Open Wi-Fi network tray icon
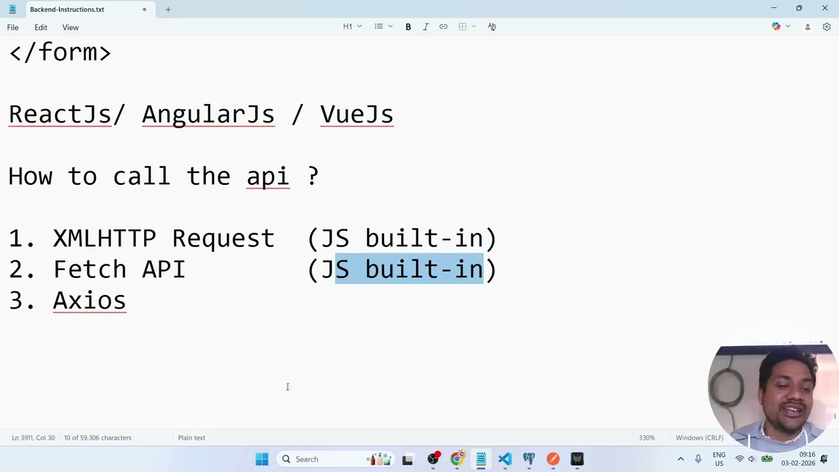 click(x=739, y=459)
